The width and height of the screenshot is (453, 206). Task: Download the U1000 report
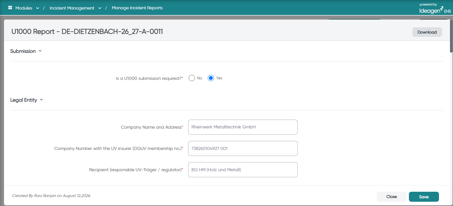(x=427, y=32)
